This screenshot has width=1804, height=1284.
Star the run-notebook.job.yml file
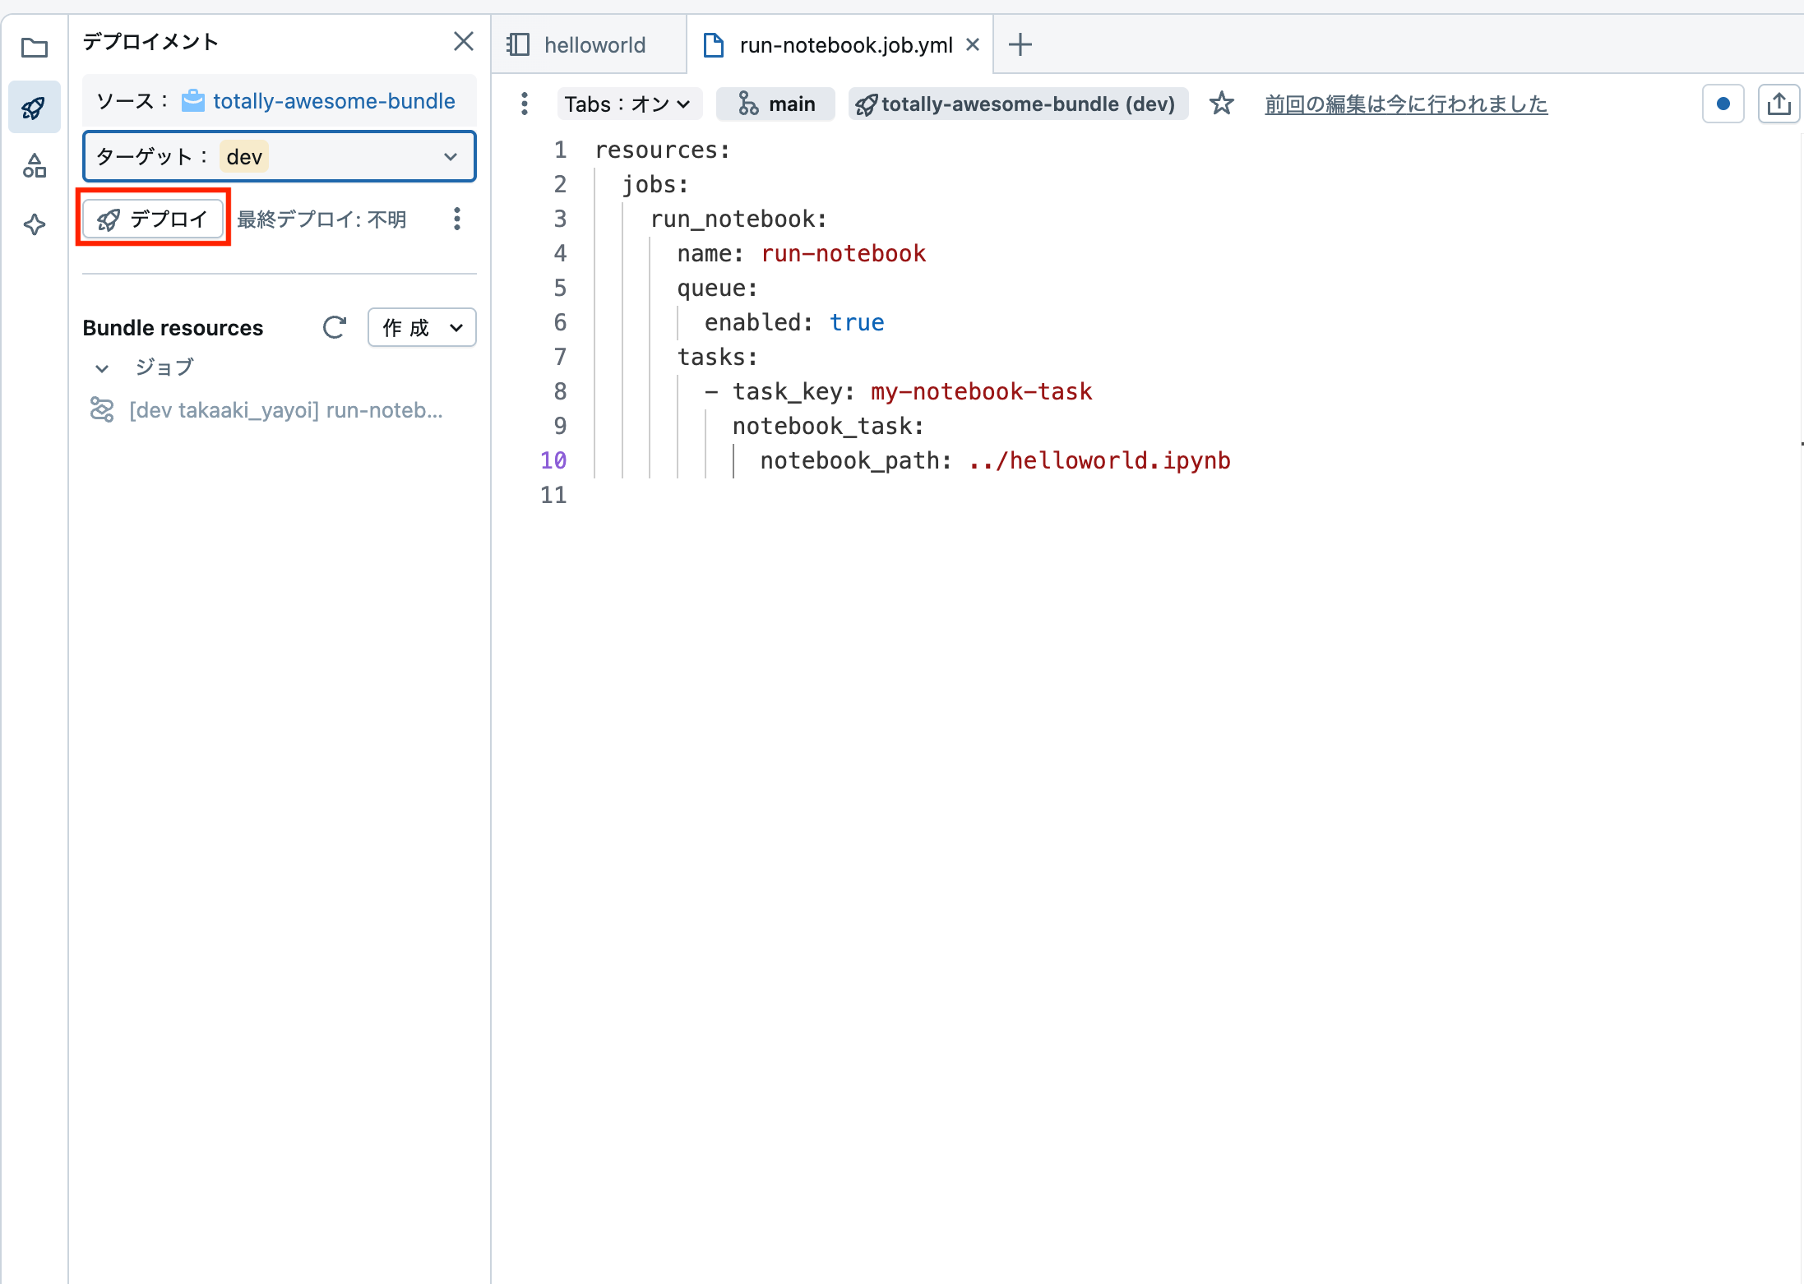pyautogui.click(x=1222, y=104)
